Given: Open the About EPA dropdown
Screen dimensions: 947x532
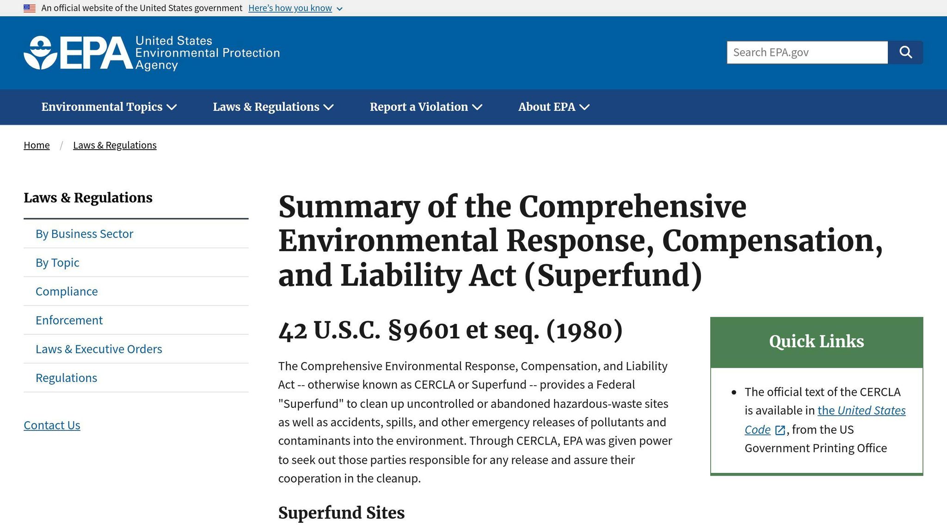Looking at the screenshot, I should coord(554,107).
